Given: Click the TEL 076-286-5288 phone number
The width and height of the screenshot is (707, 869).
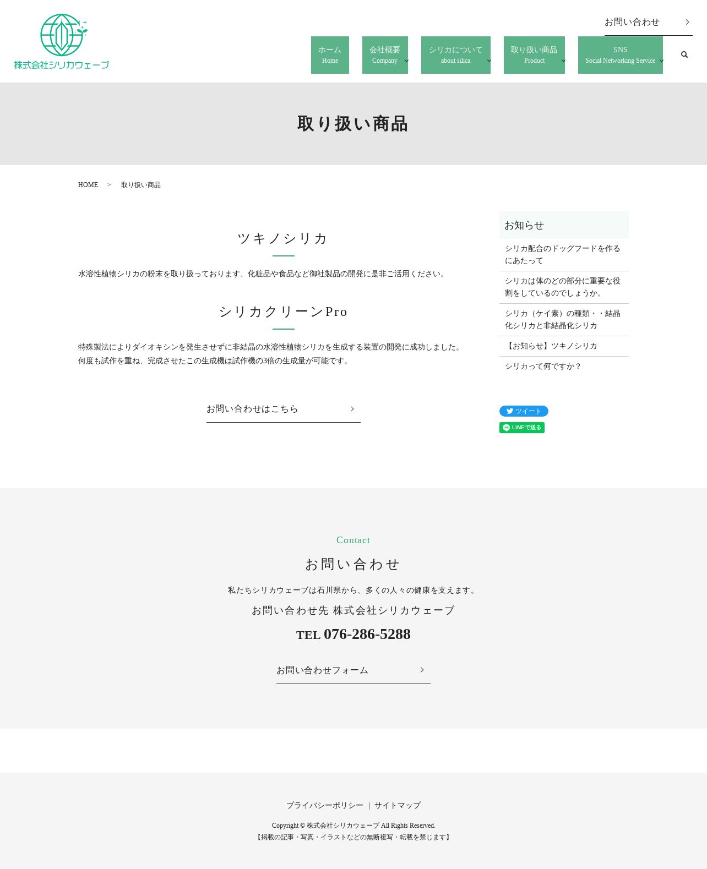Looking at the screenshot, I should [x=353, y=634].
